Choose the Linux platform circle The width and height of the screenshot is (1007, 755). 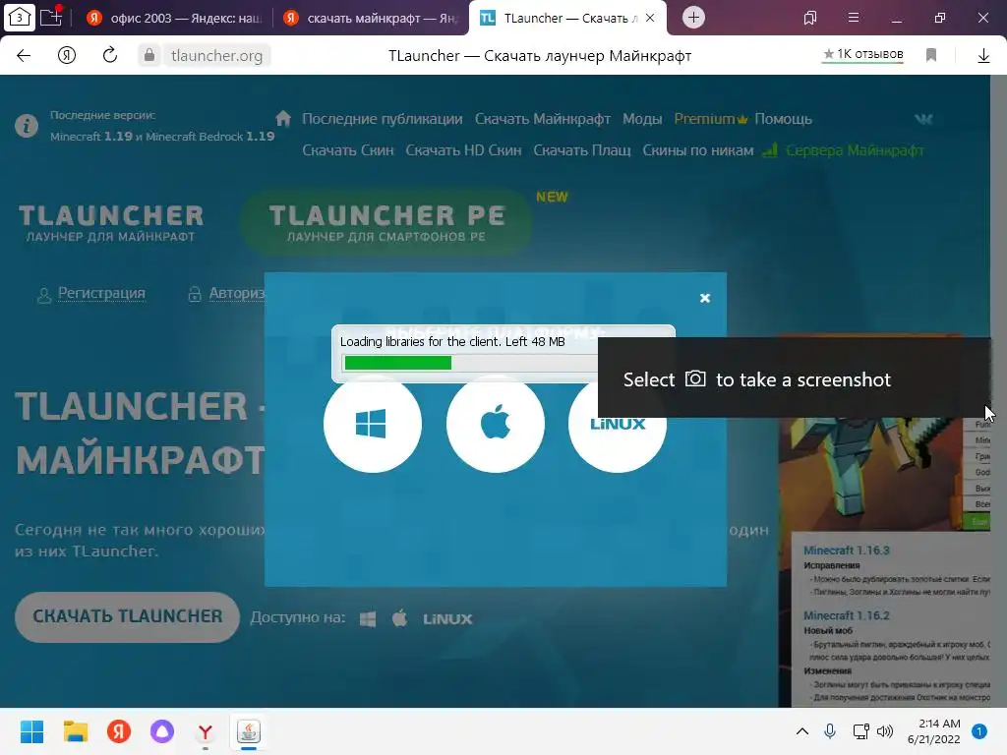pyautogui.click(x=618, y=425)
